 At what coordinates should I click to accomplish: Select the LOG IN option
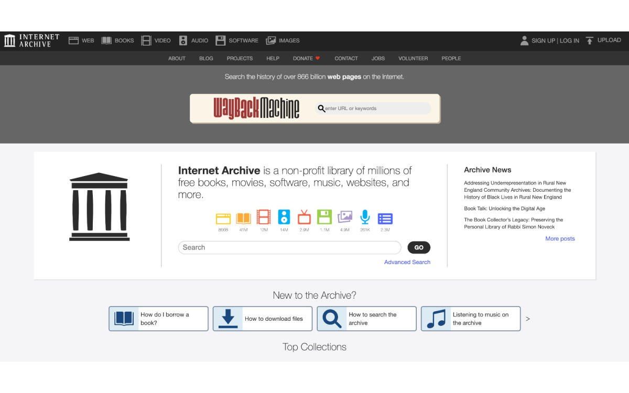click(x=569, y=40)
